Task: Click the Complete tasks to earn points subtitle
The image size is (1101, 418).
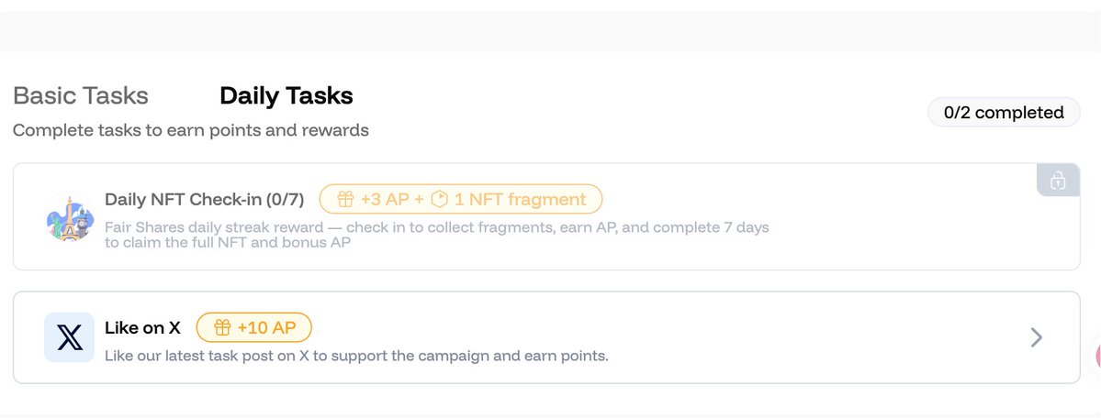Action: tap(191, 130)
